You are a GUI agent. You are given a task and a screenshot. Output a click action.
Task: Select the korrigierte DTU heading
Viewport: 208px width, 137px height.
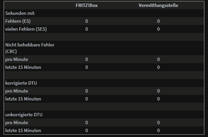click(21, 83)
